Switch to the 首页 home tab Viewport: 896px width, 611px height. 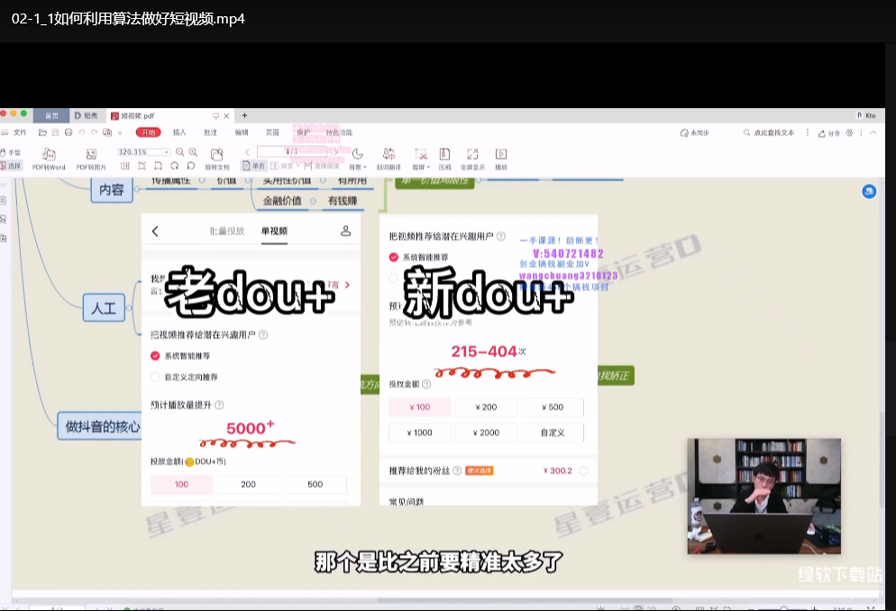click(51, 115)
